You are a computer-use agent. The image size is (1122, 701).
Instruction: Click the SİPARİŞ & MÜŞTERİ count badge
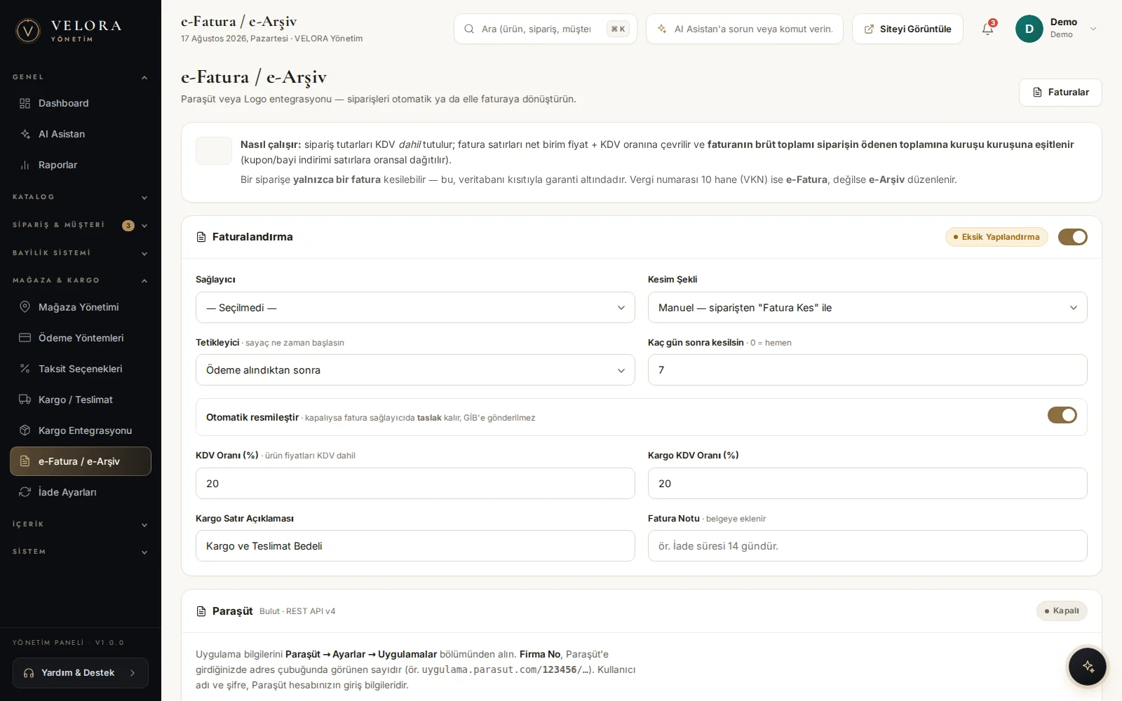(128, 226)
